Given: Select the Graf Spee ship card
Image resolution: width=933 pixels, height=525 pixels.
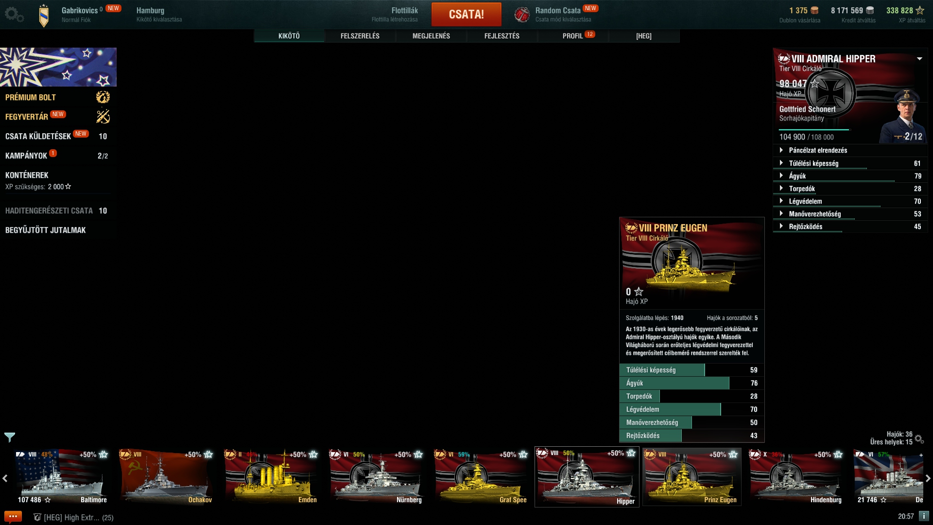Looking at the screenshot, I should point(481,476).
